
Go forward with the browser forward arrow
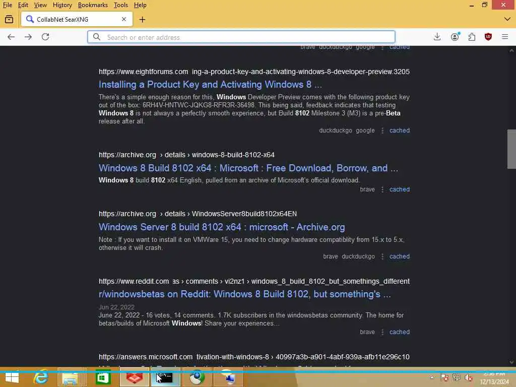click(x=28, y=37)
